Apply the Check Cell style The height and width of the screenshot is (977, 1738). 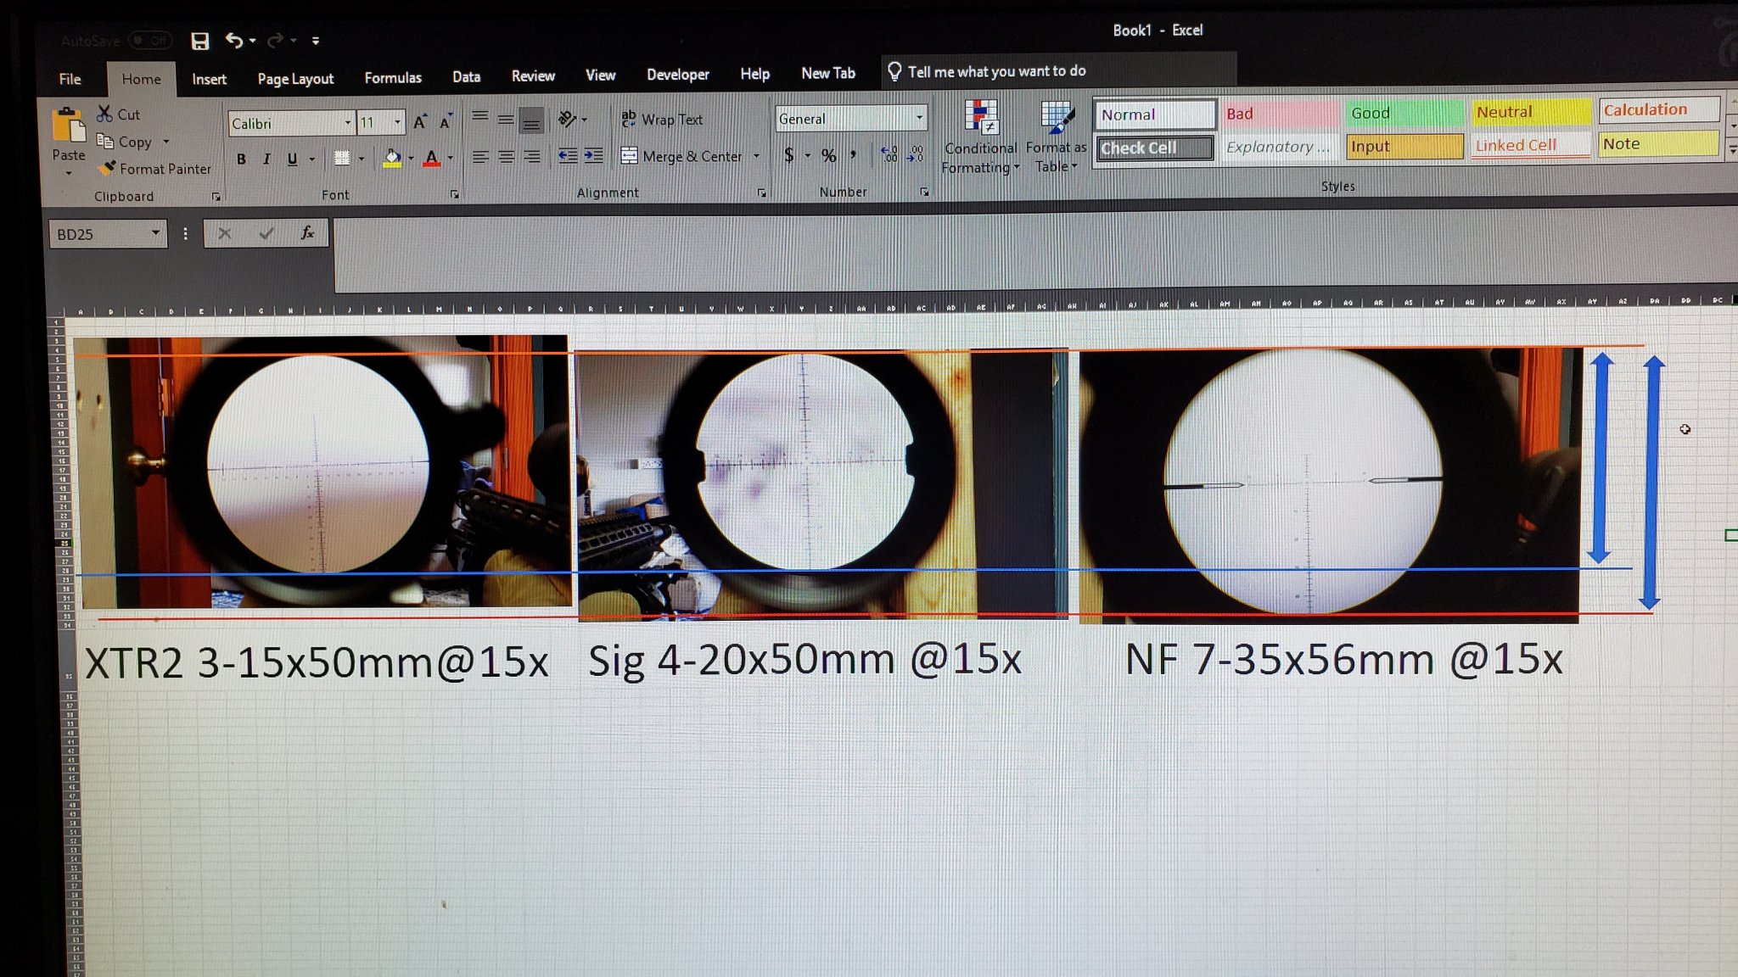(x=1155, y=148)
